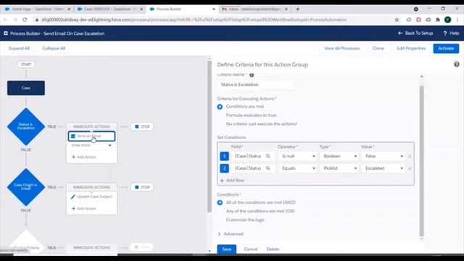Open Value dropdown showing Escalated
This screenshot has width=464, height=261.
pos(384,168)
